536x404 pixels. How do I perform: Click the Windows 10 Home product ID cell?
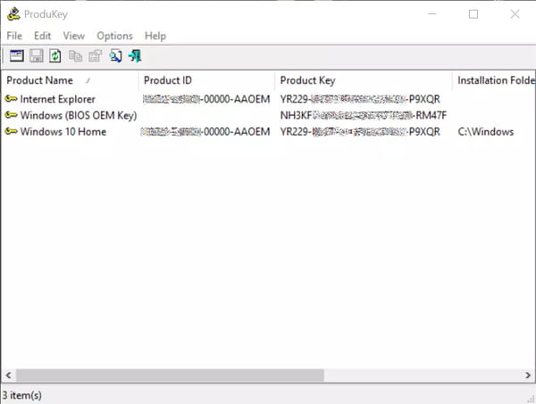pyautogui.click(x=205, y=131)
